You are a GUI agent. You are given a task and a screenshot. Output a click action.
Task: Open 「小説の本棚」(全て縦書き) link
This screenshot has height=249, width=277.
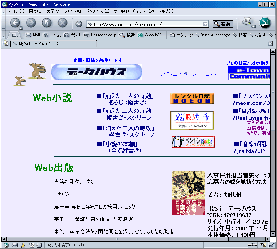[119, 147]
